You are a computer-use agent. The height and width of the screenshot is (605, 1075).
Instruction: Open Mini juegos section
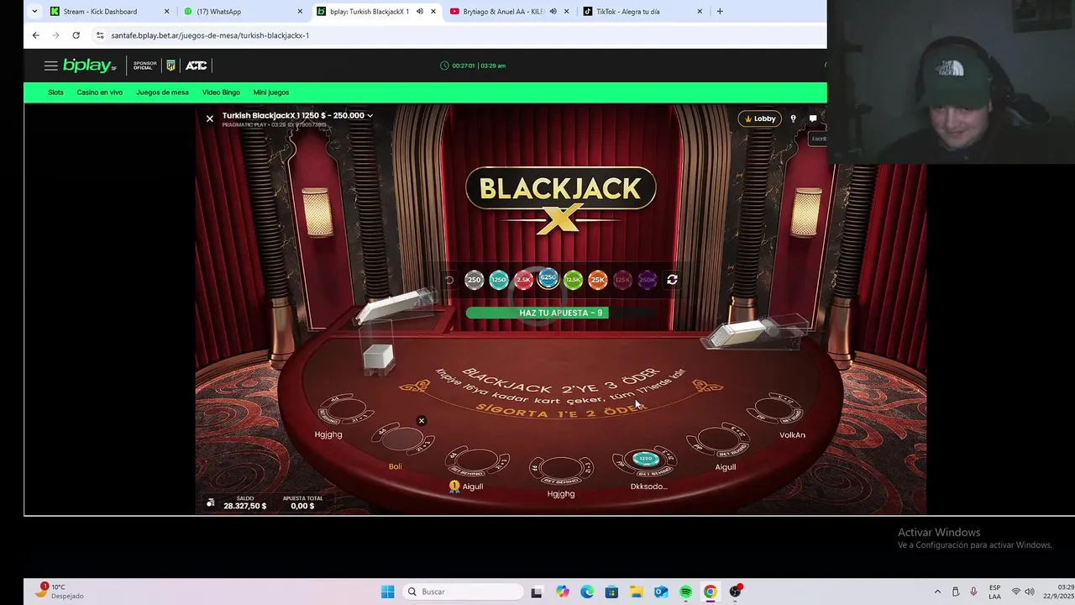(x=271, y=92)
